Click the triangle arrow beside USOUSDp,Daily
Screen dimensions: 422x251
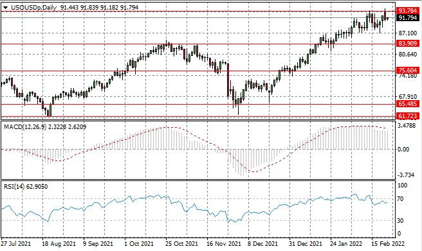pyautogui.click(x=5, y=8)
